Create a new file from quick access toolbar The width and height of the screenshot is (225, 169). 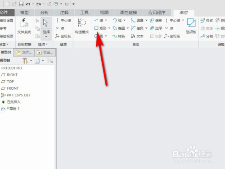click(8, 4)
